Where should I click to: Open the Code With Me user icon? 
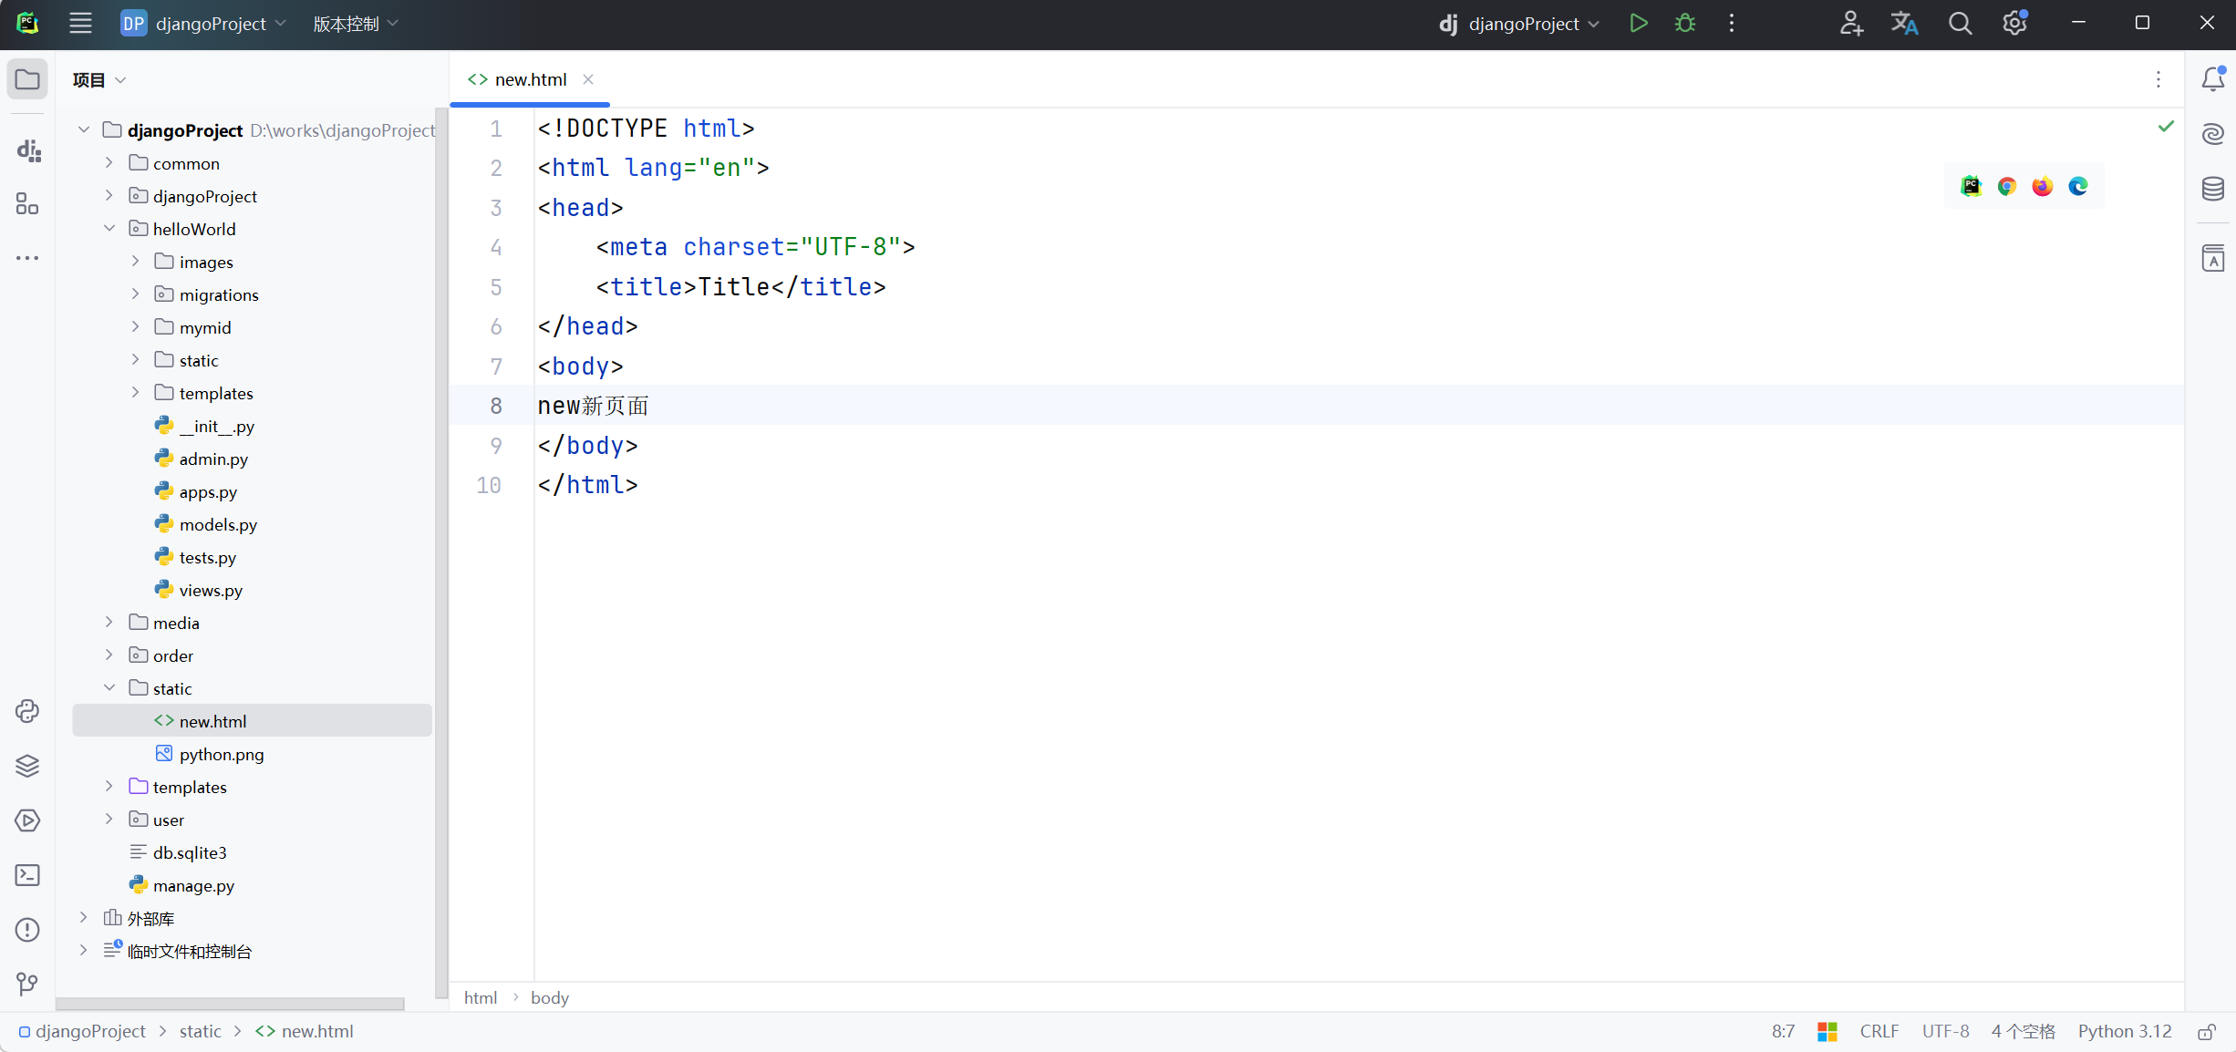[1850, 24]
